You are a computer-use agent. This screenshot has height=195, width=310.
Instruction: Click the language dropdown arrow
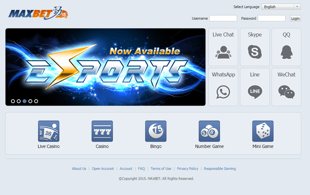(297, 6)
